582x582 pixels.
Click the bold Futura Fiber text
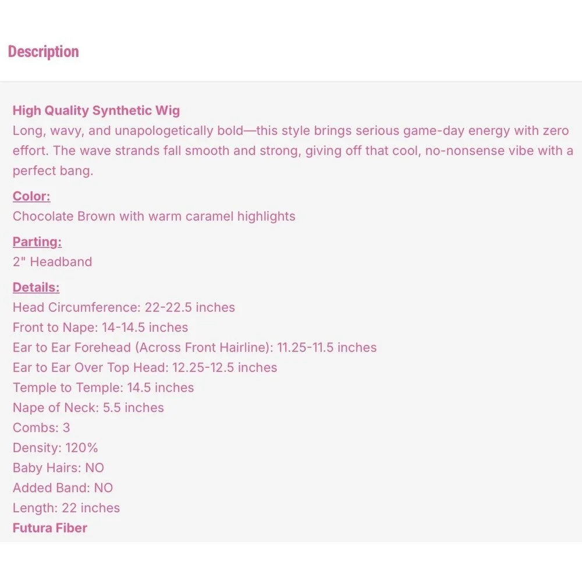(x=49, y=528)
